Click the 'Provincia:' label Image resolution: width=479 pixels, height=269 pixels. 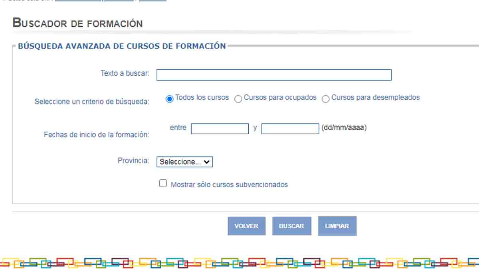[x=133, y=161]
